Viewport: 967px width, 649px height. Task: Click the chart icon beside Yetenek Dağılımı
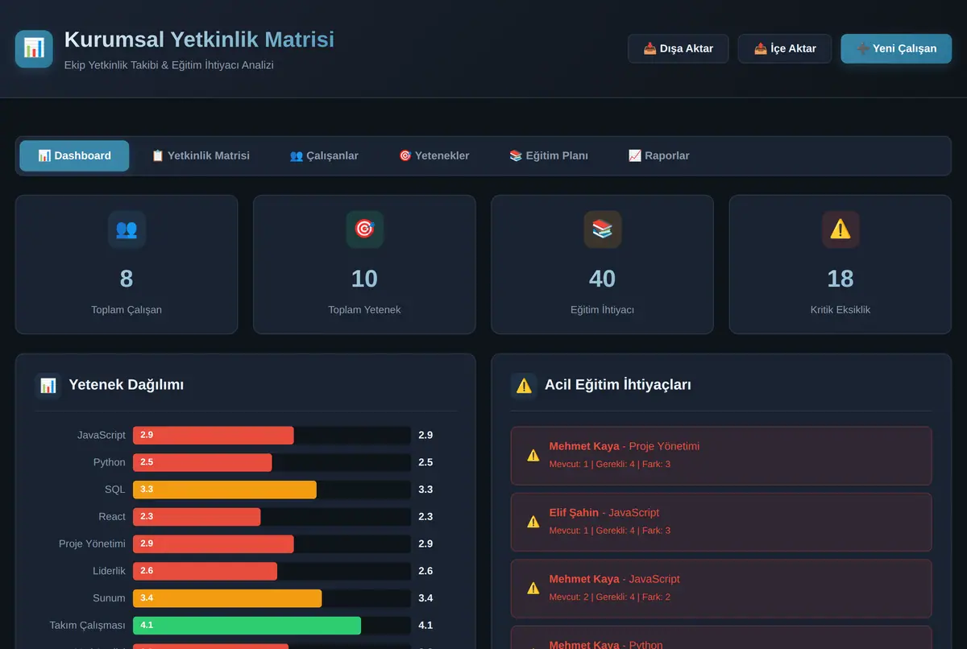click(x=48, y=386)
